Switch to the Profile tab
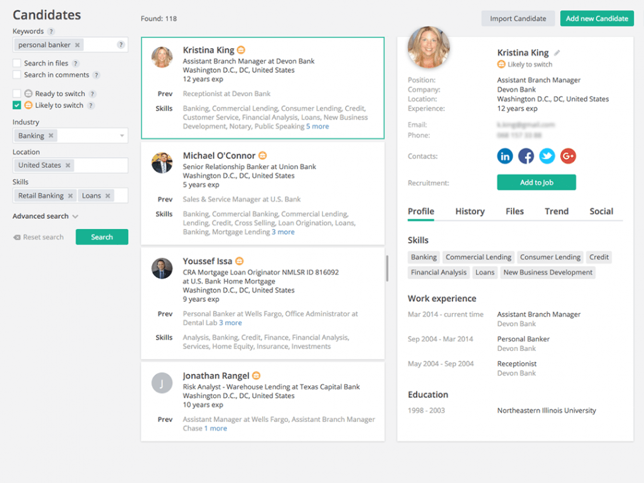The image size is (644, 483). pos(420,212)
